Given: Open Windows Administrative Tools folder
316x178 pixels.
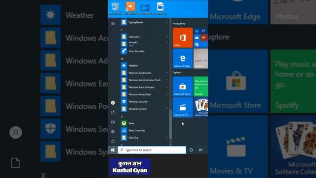Looking at the screenshot, I should coord(144,80).
